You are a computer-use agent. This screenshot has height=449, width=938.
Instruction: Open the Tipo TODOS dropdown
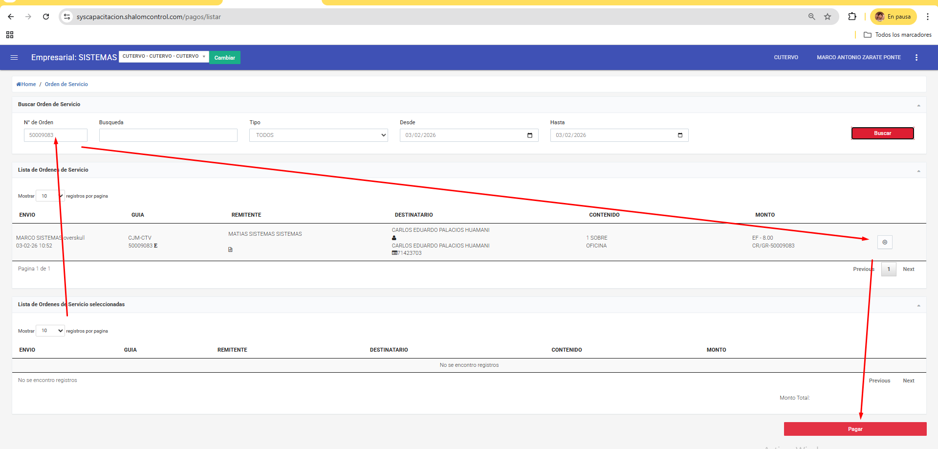[318, 135]
